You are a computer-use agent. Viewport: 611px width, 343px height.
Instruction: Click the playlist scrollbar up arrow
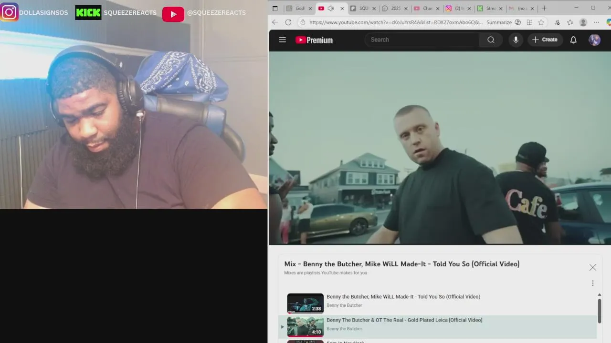click(x=599, y=295)
